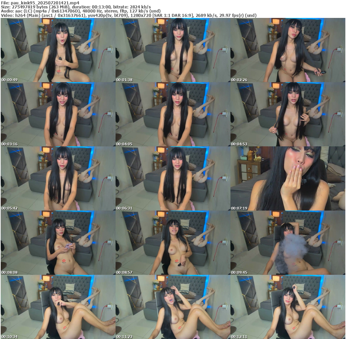Select the frame stamped 00:06:31
The width and height of the screenshot is (346, 339).
click(x=173, y=178)
